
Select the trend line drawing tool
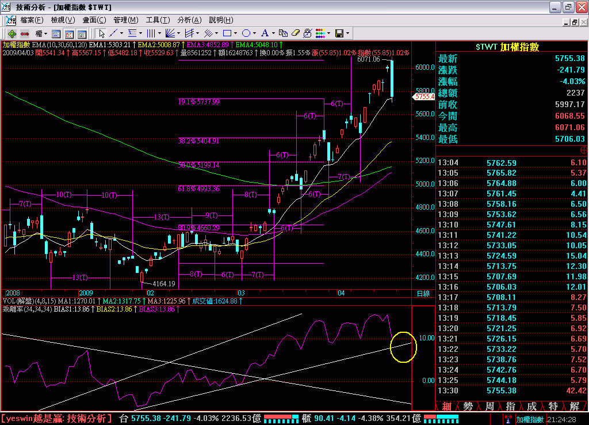(x=113, y=33)
